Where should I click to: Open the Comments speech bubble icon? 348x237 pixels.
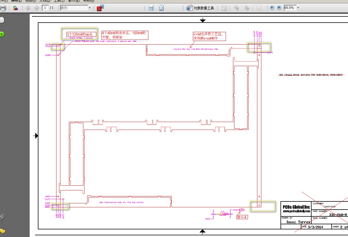2,231
